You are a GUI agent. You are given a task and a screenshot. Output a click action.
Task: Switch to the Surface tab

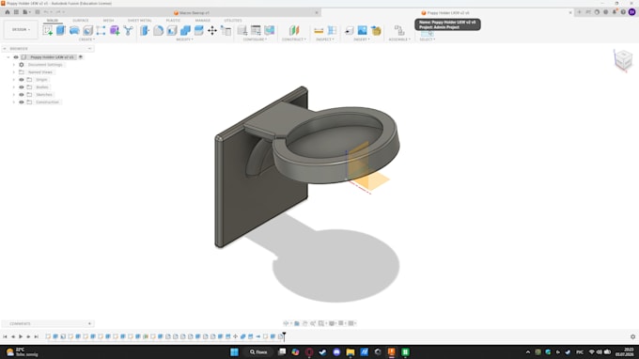pyautogui.click(x=80, y=21)
